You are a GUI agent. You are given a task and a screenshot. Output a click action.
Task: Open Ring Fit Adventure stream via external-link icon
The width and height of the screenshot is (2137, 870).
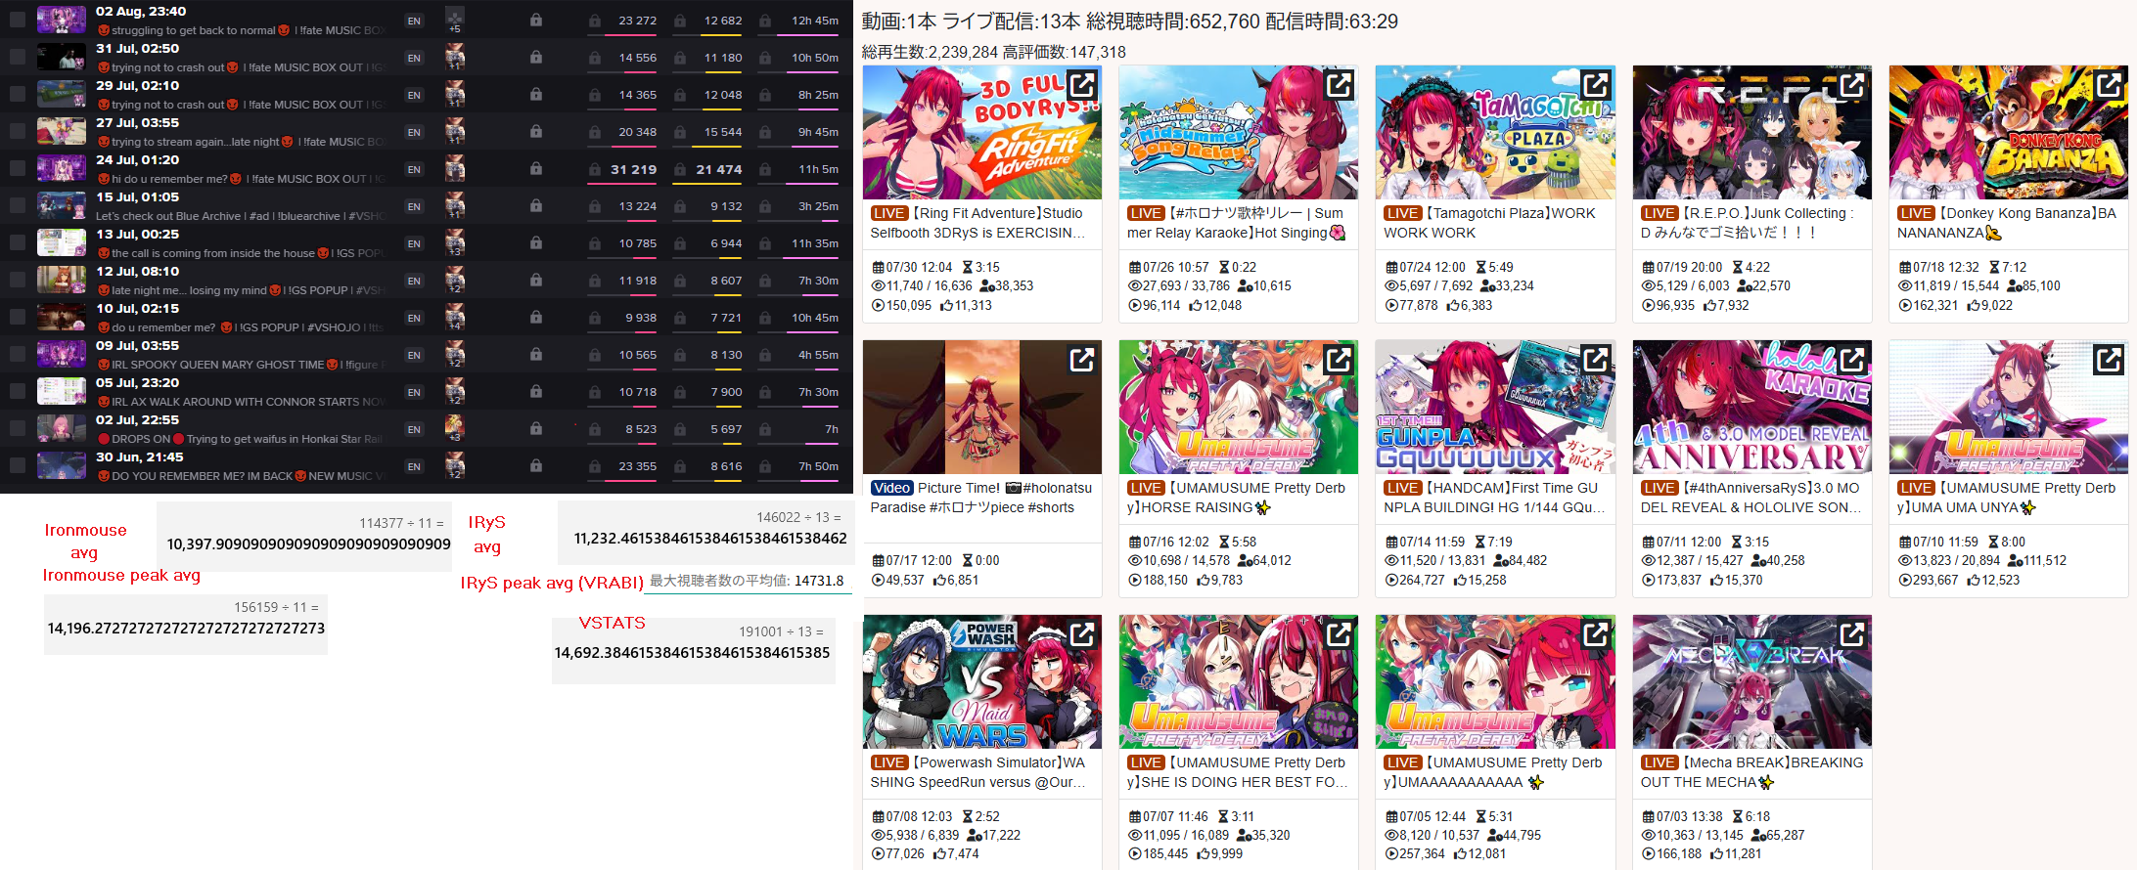pos(1082,86)
